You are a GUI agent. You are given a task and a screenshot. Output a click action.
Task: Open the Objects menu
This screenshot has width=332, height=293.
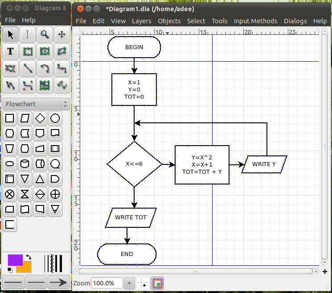pos(169,21)
